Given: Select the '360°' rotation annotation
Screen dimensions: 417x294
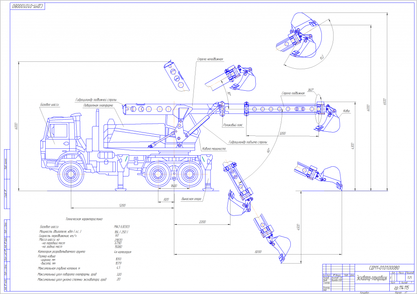Looking at the screenshot, I should coord(311,90).
